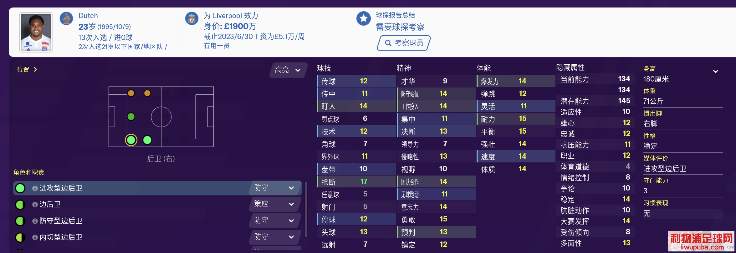This screenshot has height=253, width=736.
Task: Click the Liverpool club crest icon
Action: pos(192,18)
